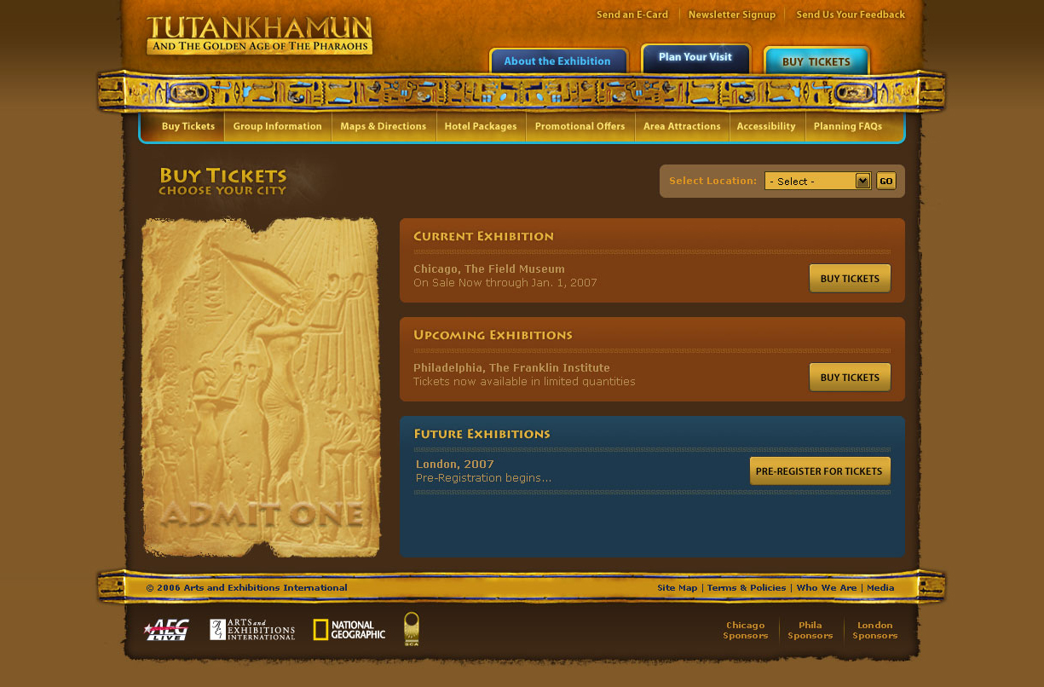
Task: Click Send an E-Card link
Action: [632, 14]
